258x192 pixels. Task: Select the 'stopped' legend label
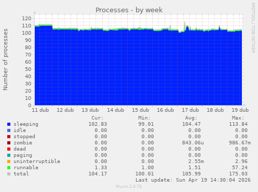tap(24, 137)
